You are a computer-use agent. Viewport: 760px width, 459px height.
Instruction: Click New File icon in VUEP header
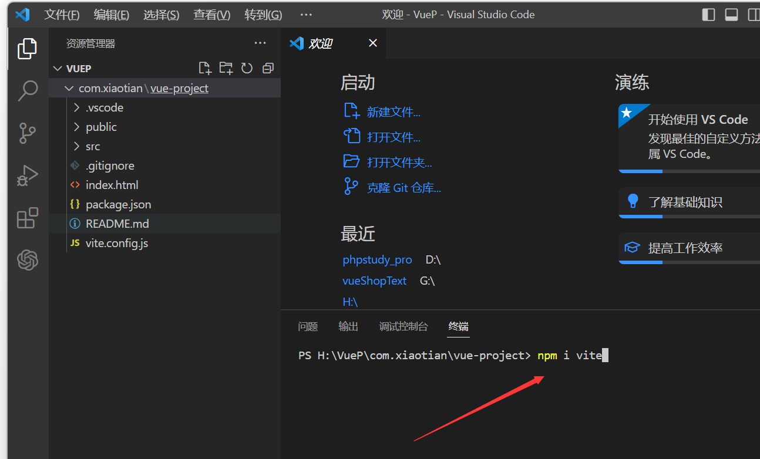coord(205,68)
